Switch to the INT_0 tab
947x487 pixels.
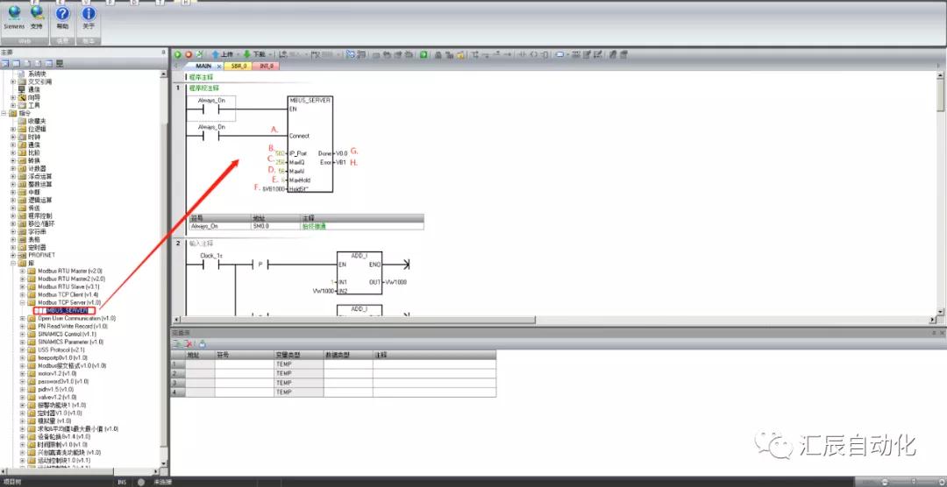(x=267, y=66)
